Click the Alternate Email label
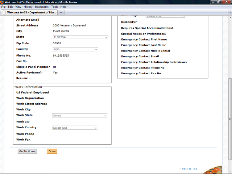The height and width of the screenshot is (174, 232). pos(28,20)
